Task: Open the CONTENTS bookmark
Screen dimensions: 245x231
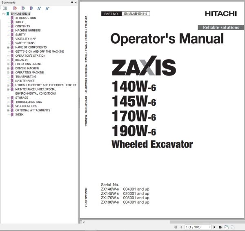Action: pyautogui.click(x=22, y=27)
